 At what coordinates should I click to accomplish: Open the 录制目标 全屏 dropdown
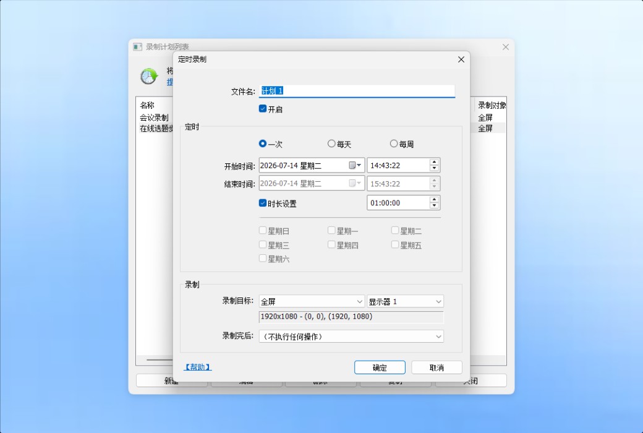click(x=312, y=302)
